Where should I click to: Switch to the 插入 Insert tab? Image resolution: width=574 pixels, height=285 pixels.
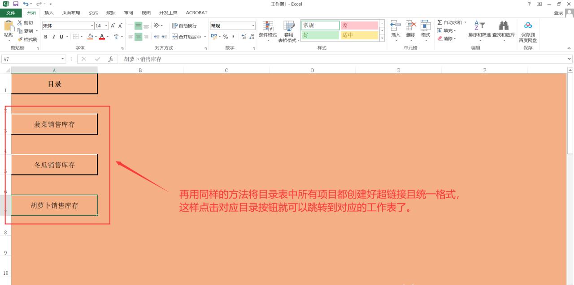pos(49,13)
